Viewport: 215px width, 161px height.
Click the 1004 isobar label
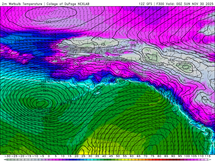(x=53, y=72)
